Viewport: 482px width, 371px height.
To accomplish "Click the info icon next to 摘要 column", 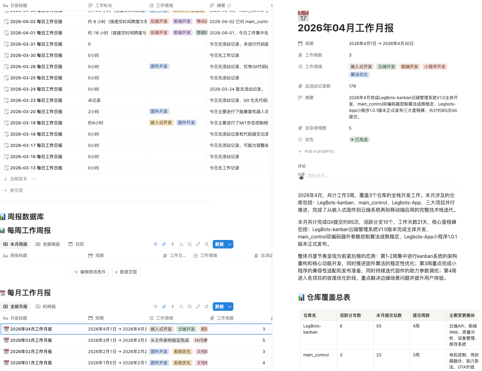I will click(229, 5).
